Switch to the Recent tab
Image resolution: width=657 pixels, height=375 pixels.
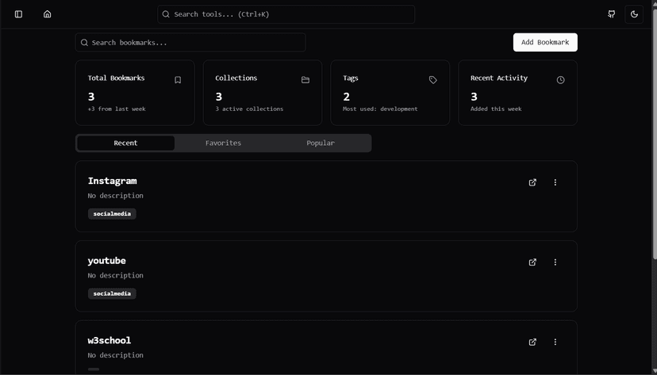pyautogui.click(x=125, y=143)
